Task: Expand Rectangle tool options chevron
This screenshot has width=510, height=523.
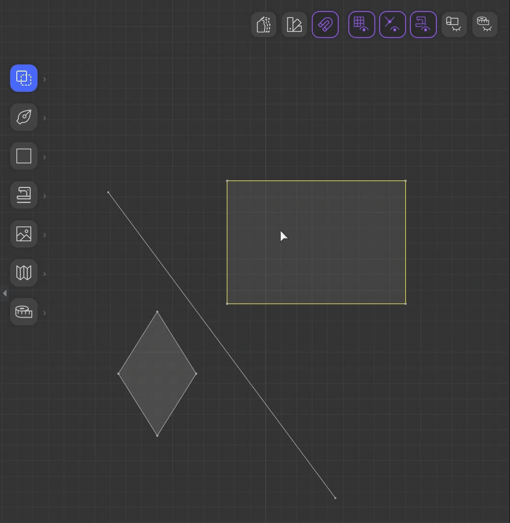Action: [x=44, y=157]
